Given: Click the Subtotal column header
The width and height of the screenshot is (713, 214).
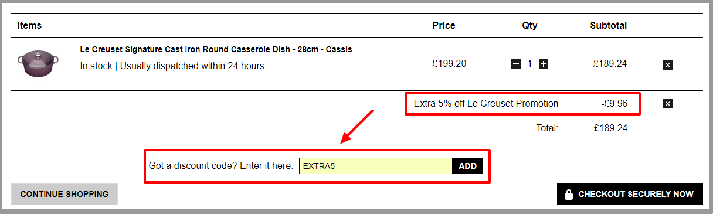Looking at the screenshot, I should pos(609,26).
